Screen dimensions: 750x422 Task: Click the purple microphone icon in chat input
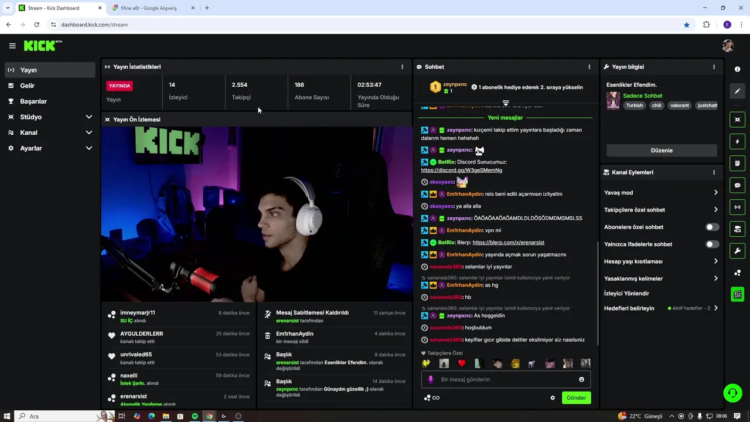point(431,379)
